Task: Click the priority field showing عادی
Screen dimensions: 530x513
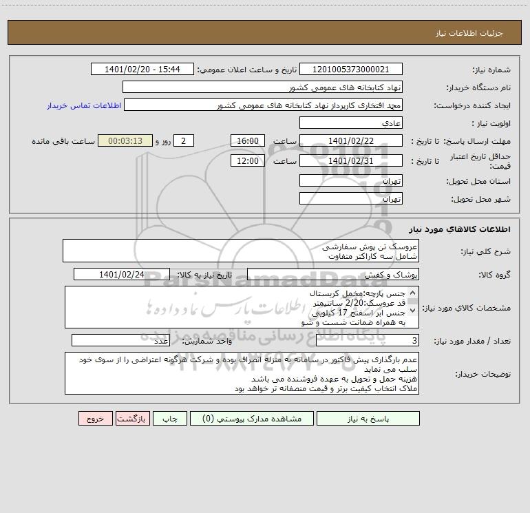Action: (351, 123)
